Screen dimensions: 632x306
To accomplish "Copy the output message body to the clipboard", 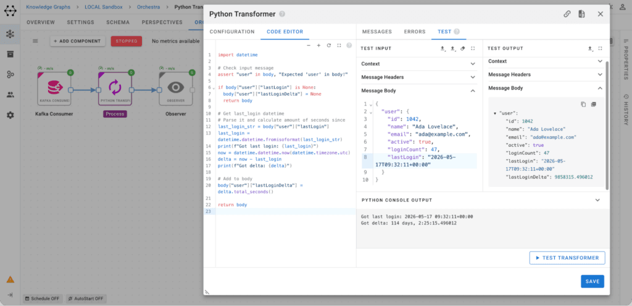I will click(583, 104).
